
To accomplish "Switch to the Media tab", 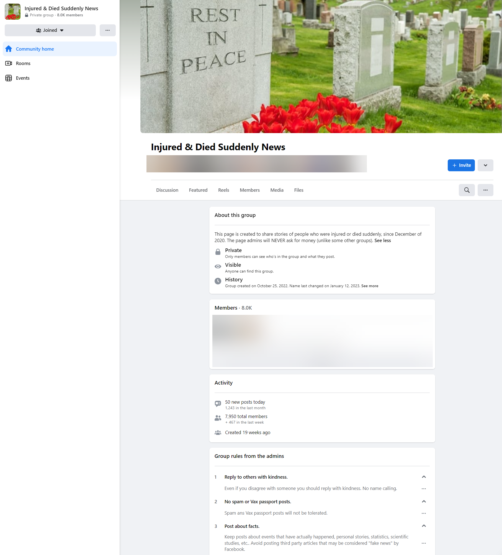I will [x=277, y=190].
